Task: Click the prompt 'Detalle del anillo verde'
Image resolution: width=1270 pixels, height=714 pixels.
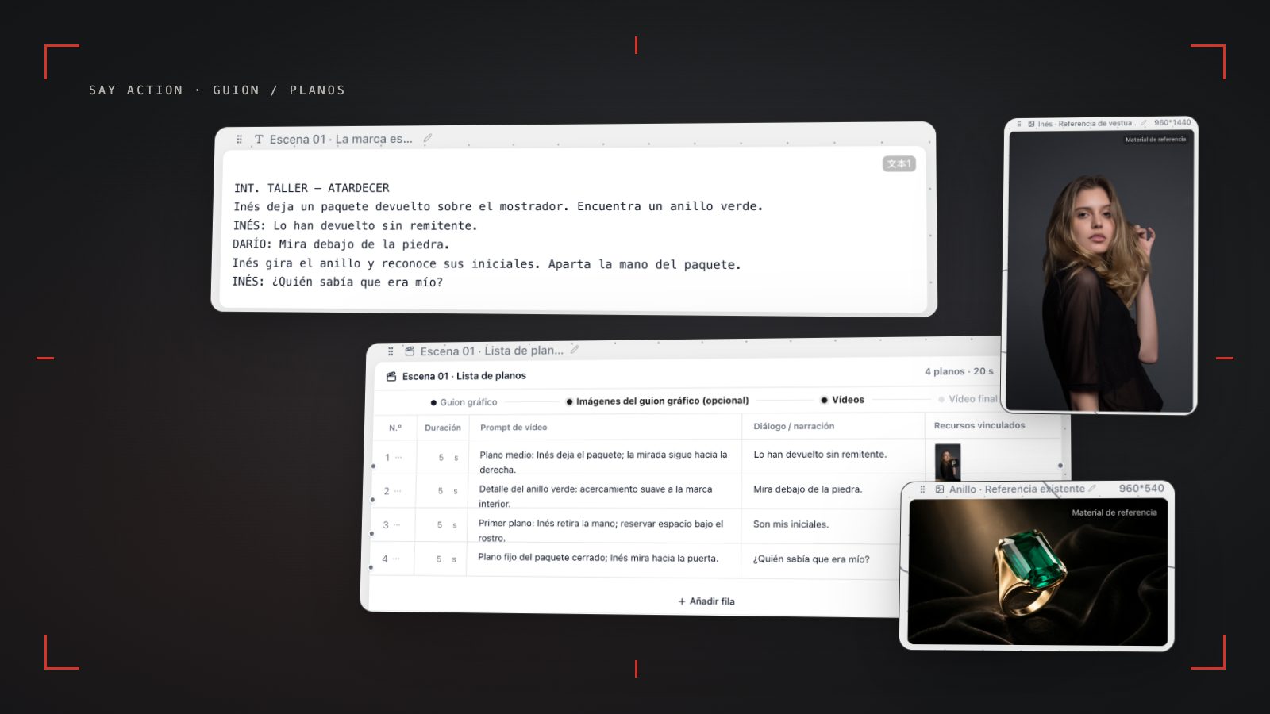Action: coord(595,496)
